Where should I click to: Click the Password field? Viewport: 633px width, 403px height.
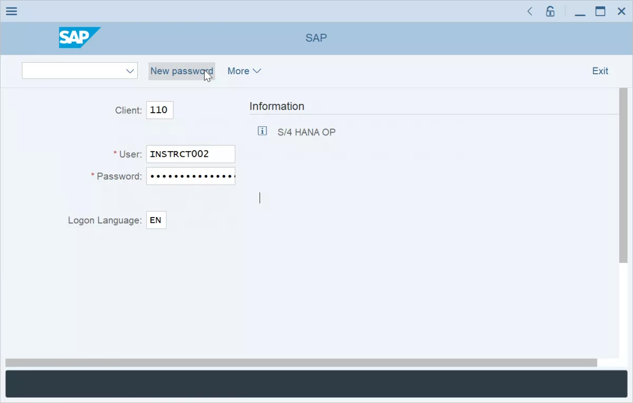coord(190,176)
